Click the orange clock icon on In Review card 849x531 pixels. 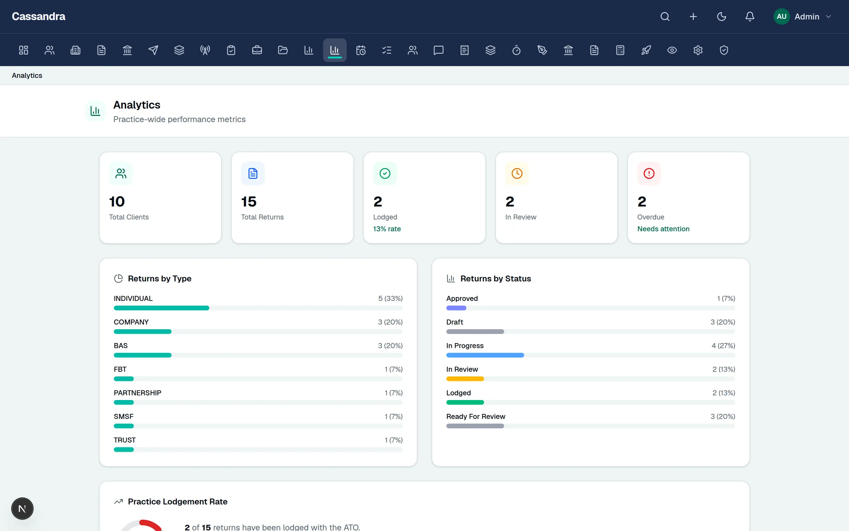(x=517, y=173)
